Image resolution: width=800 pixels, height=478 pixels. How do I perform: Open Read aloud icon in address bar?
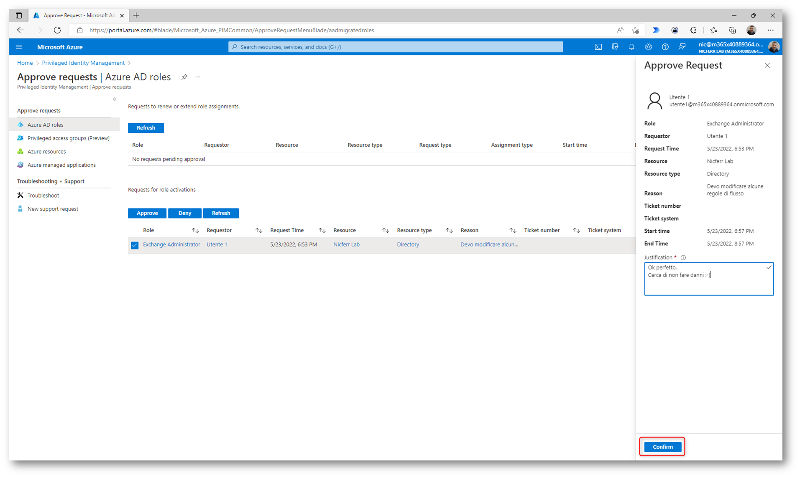click(620, 30)
